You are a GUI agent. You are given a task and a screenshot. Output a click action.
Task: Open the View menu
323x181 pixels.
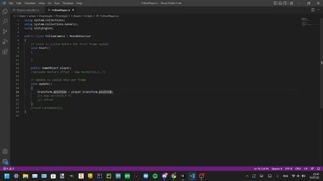pos(41,3)
